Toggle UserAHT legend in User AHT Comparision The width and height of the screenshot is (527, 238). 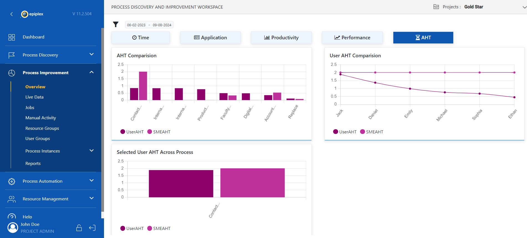coord(345,132)
